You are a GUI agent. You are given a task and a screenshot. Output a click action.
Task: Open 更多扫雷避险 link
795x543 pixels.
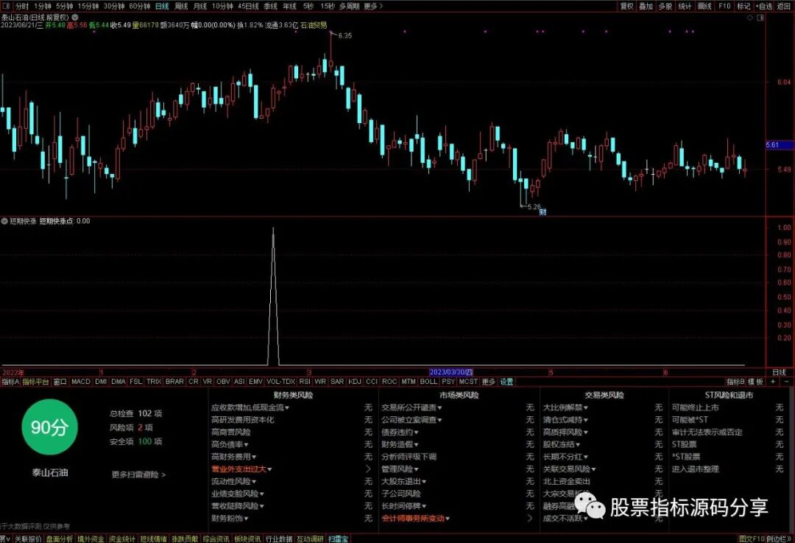point(138,474)
